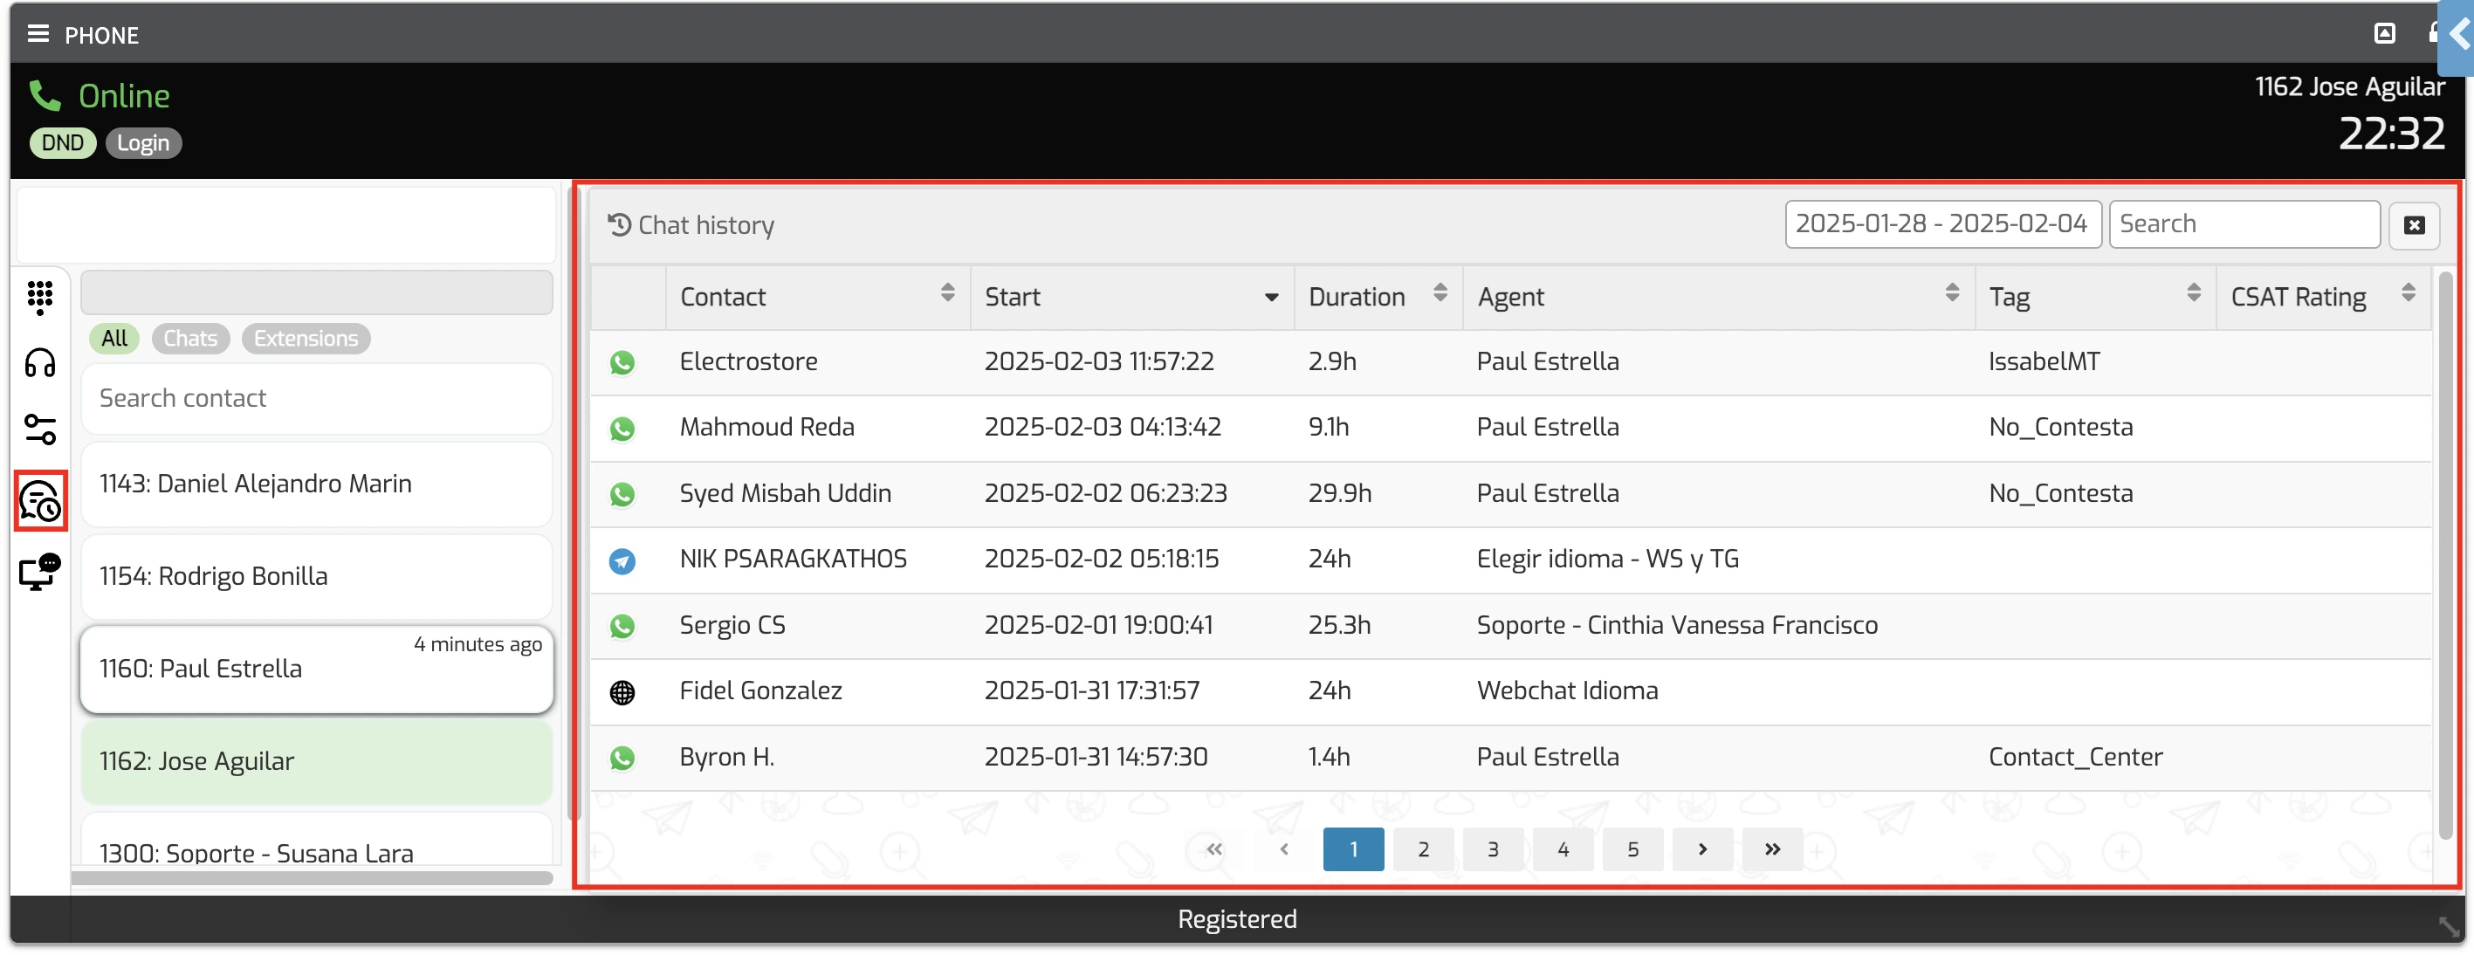Click the monitor chat bubble icon
Viewport: 2474px width, 955px height.
(x=39, y=572)
